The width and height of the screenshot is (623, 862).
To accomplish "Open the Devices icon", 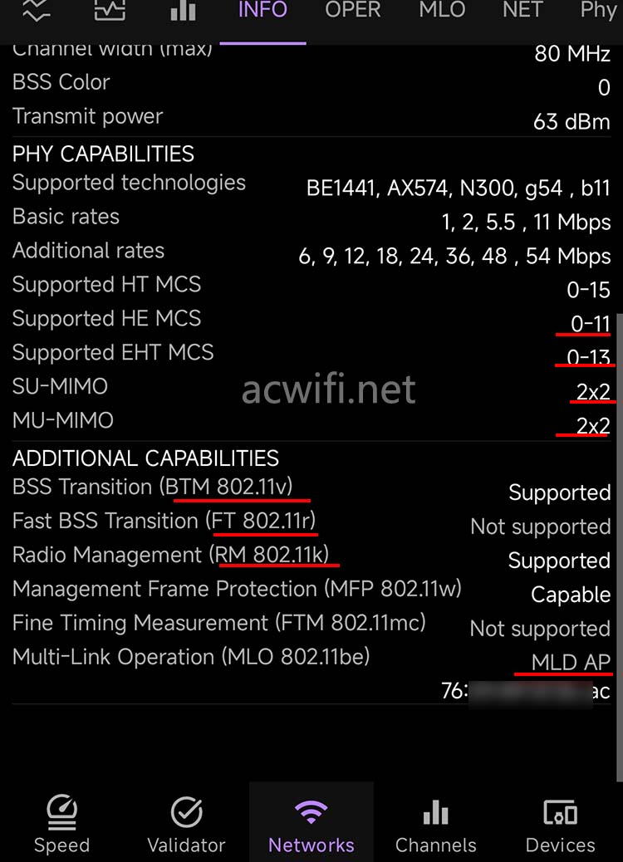I will click(x=561, y=812).
